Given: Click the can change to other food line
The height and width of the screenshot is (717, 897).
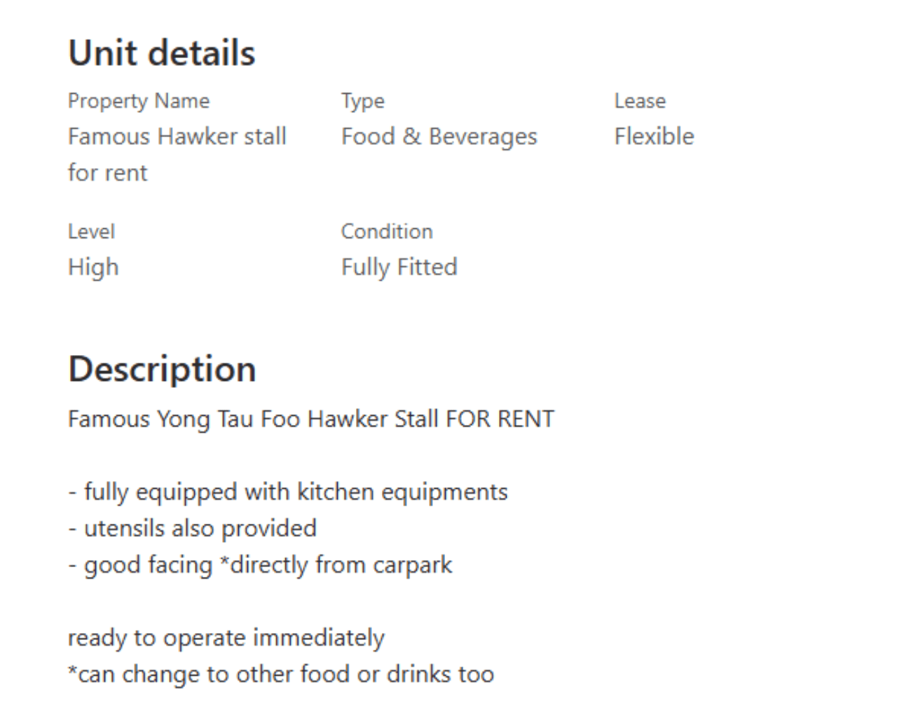Looking at the screenshot, I should tap(281, 674).
